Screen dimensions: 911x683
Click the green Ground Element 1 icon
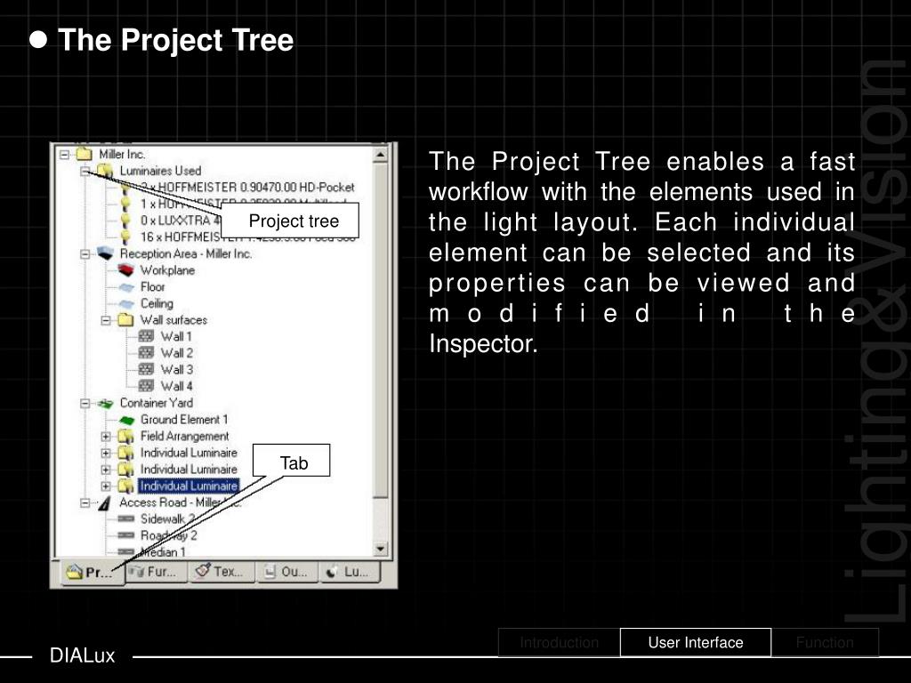(x=126, y=420)
